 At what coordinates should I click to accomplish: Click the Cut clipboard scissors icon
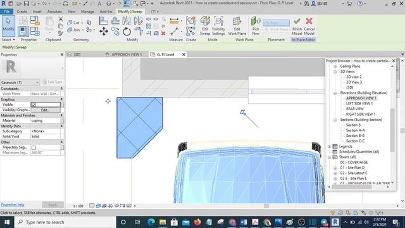[61, 19]
